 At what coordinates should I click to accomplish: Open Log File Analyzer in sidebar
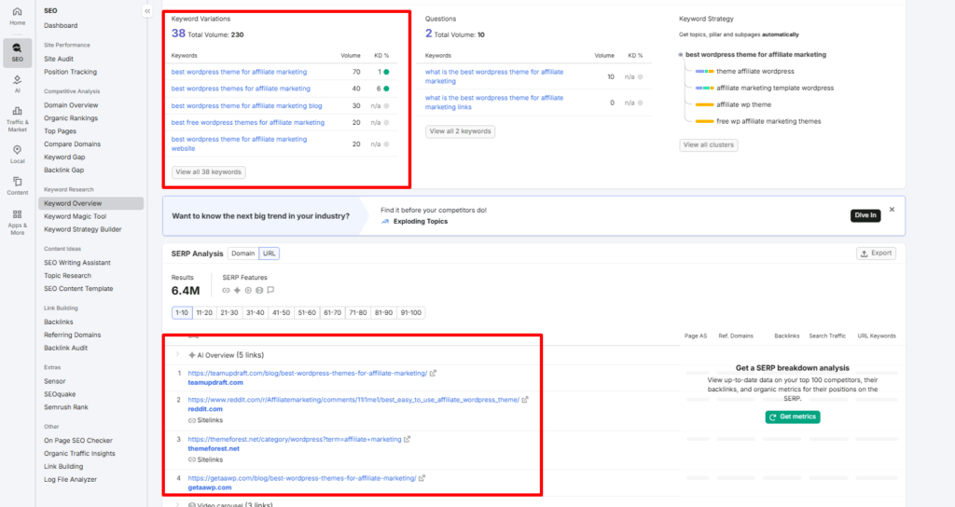70,480
